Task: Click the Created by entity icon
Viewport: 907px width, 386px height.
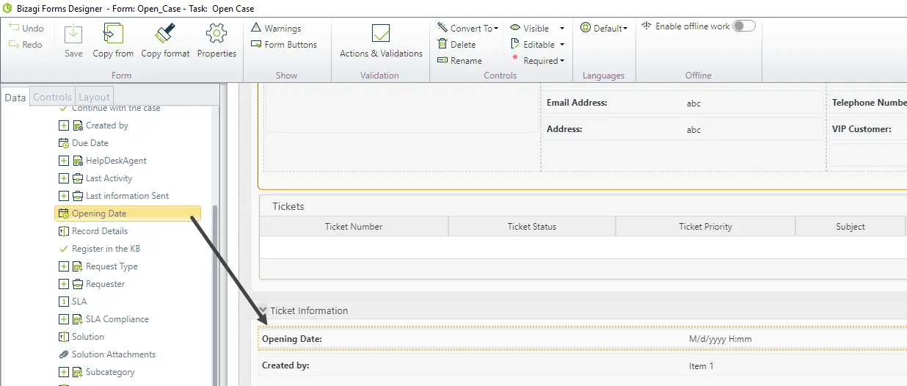Action: [78, 125]
